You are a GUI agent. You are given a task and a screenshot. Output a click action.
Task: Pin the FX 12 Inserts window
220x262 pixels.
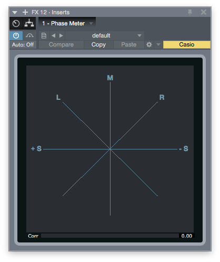coord(190,12)
